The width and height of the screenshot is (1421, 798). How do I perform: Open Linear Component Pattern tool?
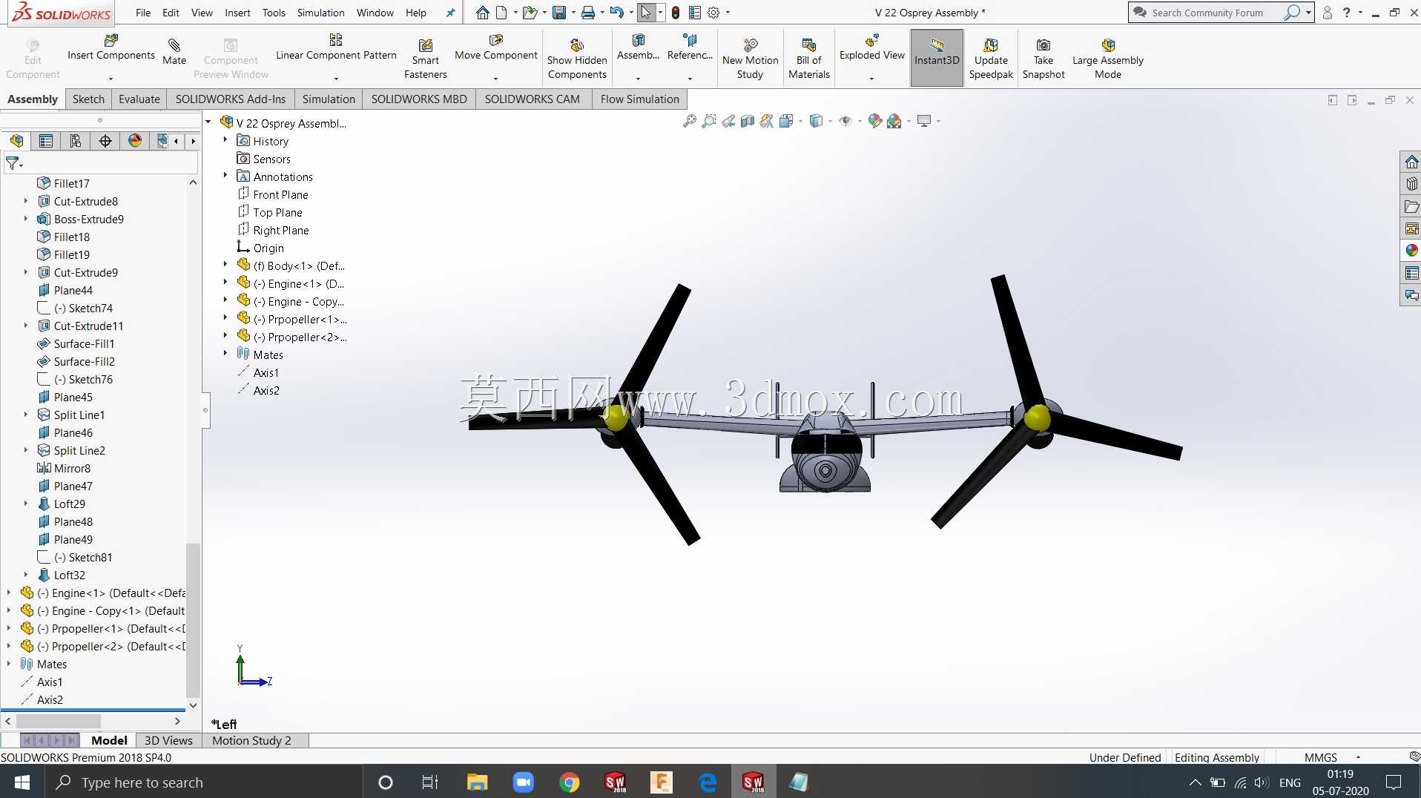click(336, 47)
